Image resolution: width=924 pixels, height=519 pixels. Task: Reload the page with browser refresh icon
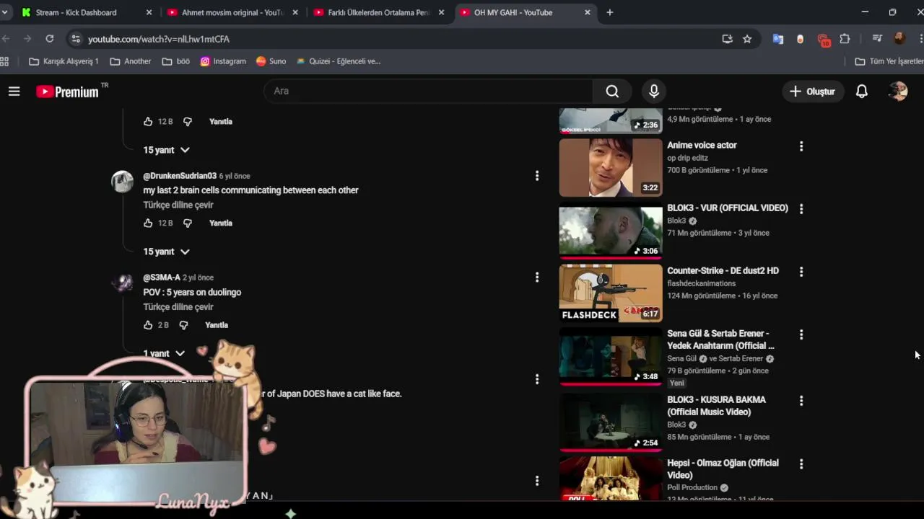click(49, 39)
